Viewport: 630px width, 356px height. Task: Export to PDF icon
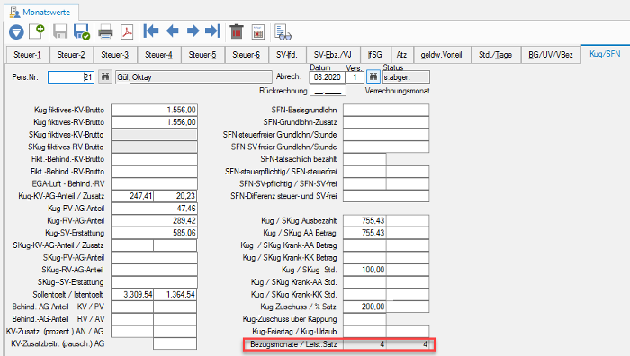click(128, 31)
